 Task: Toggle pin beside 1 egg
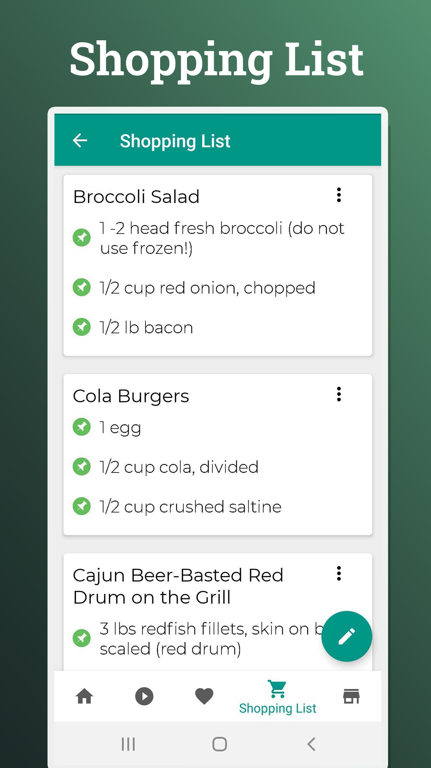click(x=82, y=427)
